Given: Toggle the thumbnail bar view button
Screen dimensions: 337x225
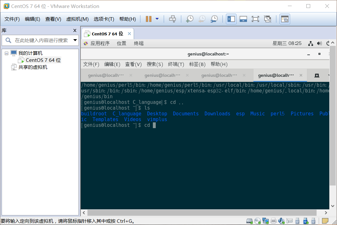Looking at the screenshot, I should click(243, 19).
